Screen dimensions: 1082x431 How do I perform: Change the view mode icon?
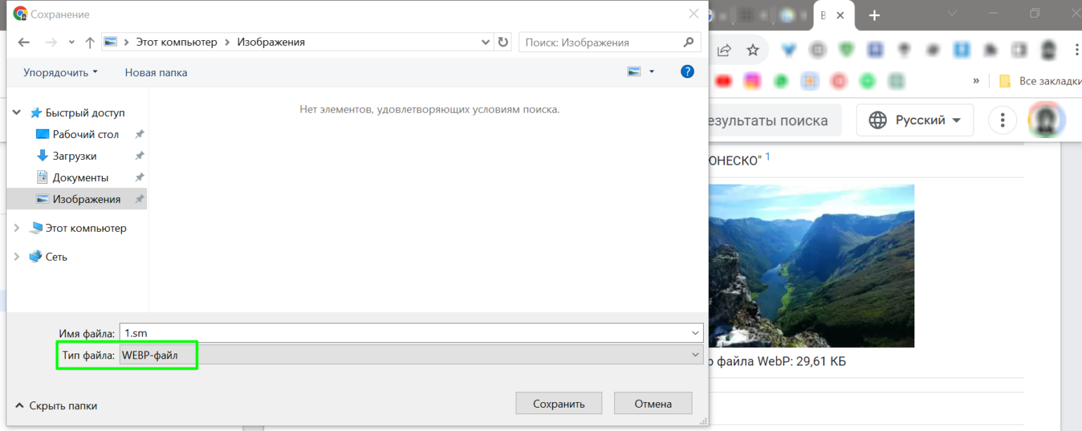[x=635, y=72]
